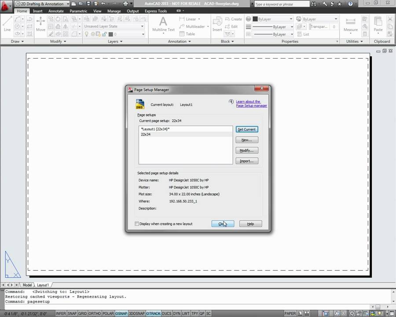Expand the Draw panel

click(x=17, y=41)
